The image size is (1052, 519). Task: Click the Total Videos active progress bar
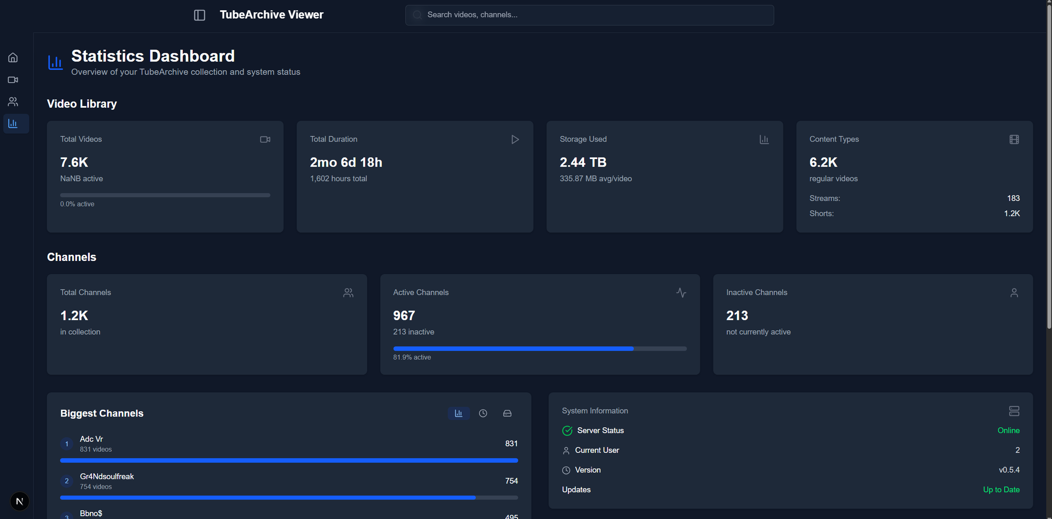tap(165, 195)
